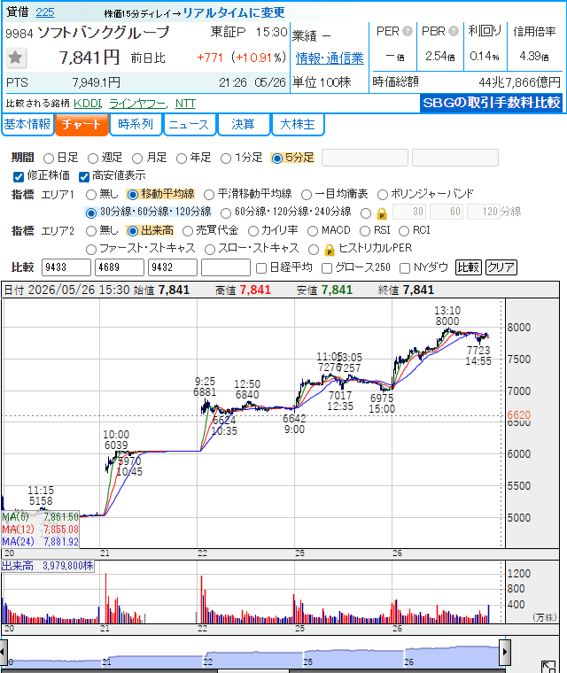Expand chart with the enlarge arrow icon
Screen dimensions: 567x673
548,667
